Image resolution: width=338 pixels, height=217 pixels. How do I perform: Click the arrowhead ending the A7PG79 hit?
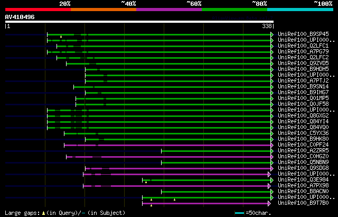272,52
